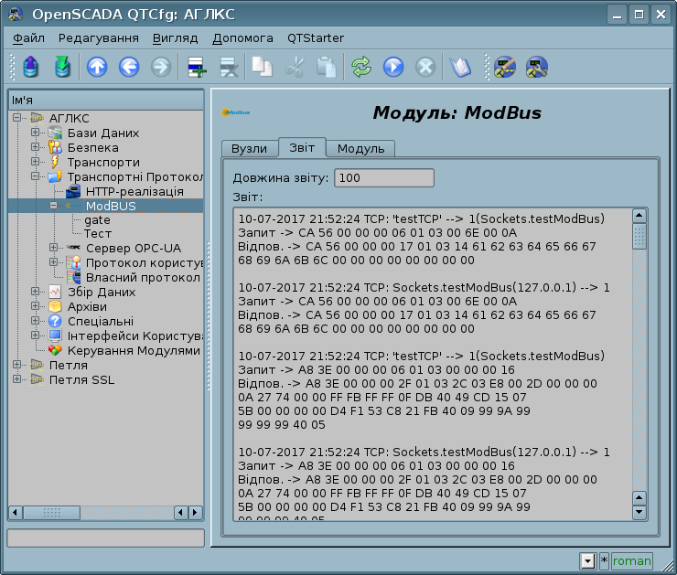Expand the Бази Даних tree node
This screenshot has height=575, width=677.
[x=36, y=132]
